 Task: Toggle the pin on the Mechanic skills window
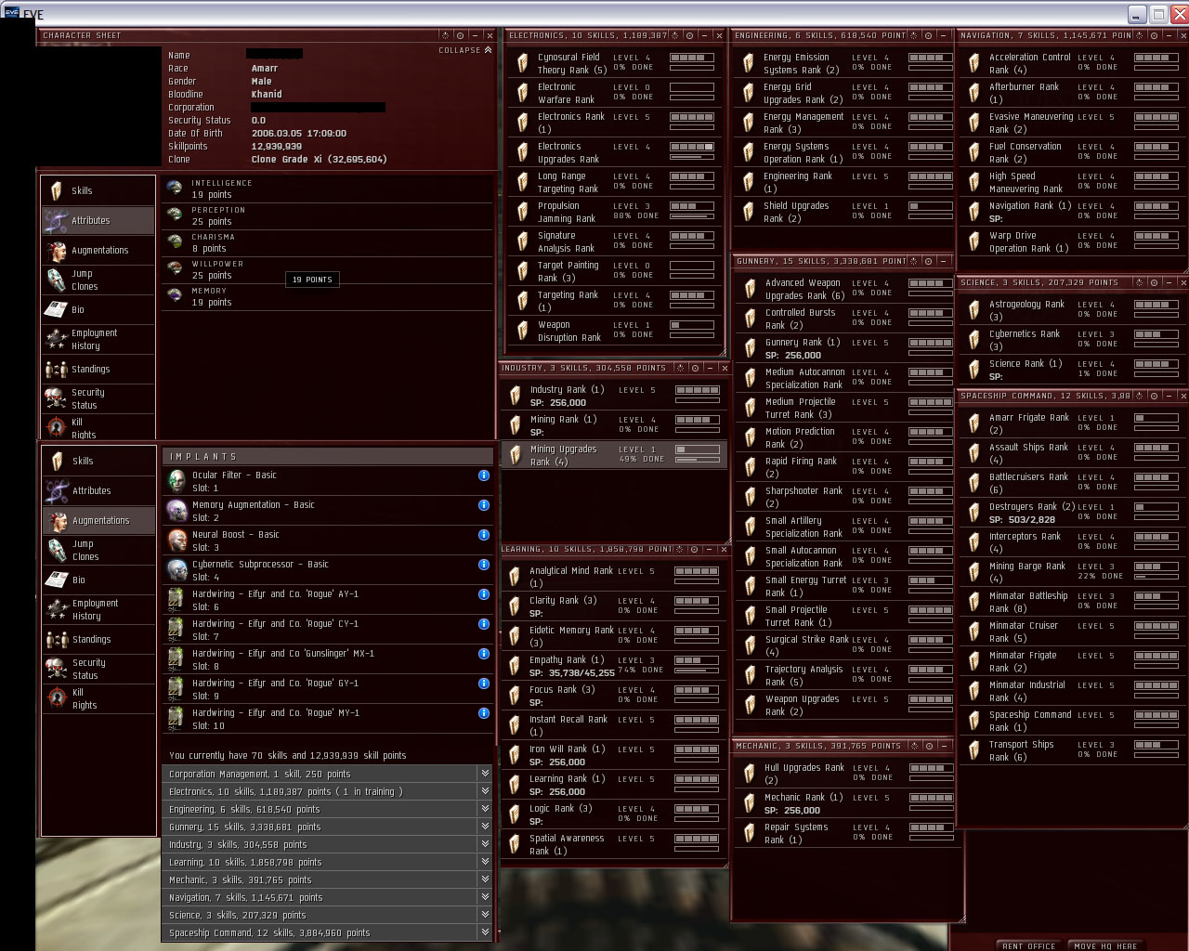click(929, 746)
